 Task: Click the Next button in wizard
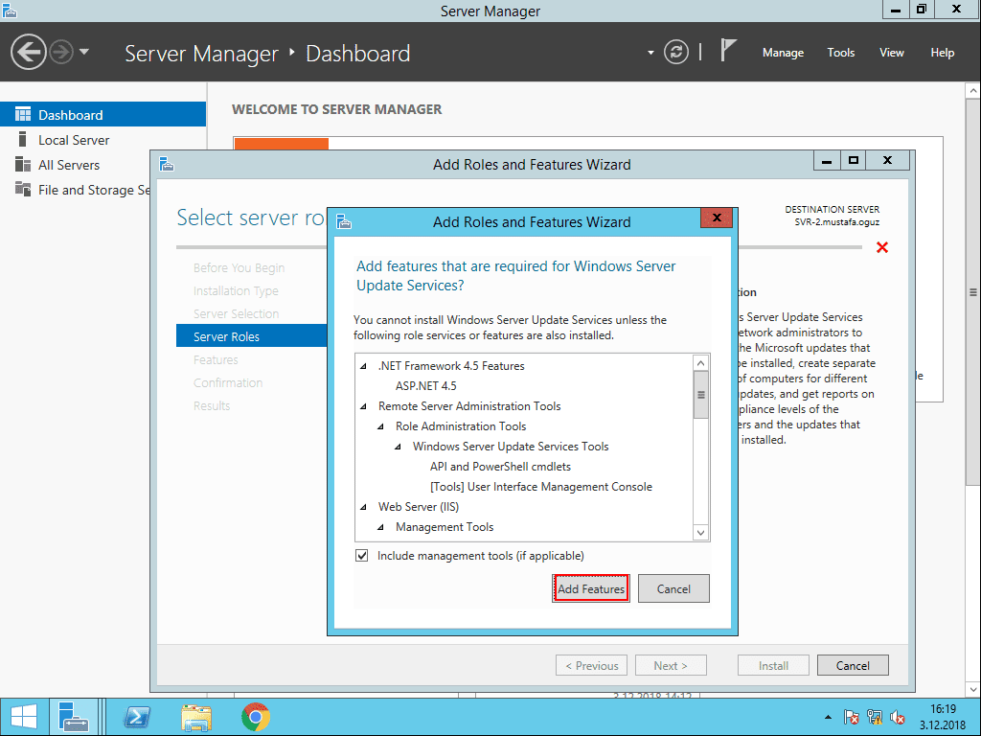[671, 665]
